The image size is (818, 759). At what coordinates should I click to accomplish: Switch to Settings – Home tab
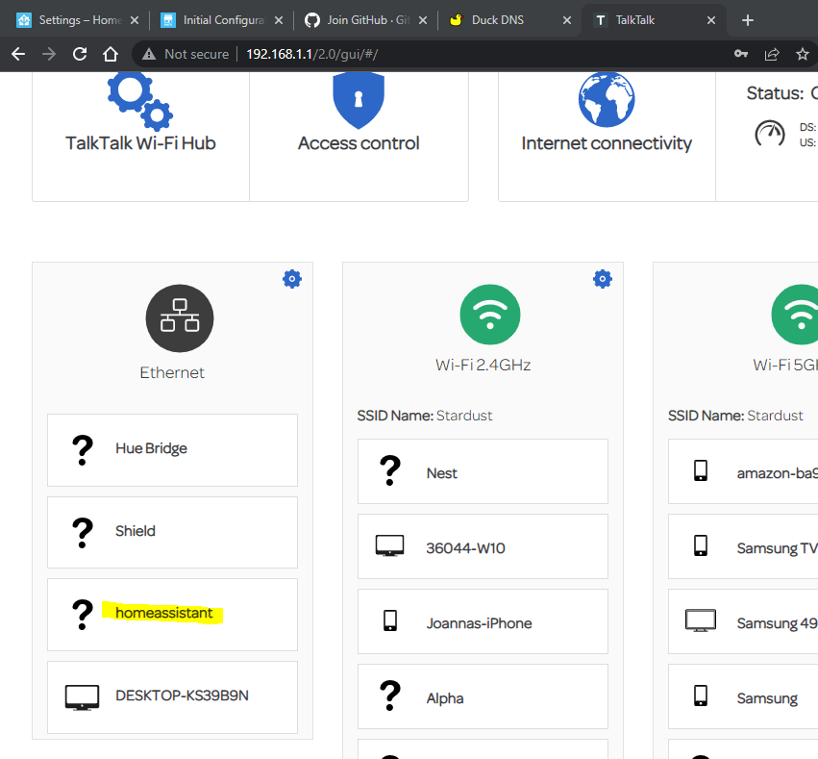coord(78,20)
